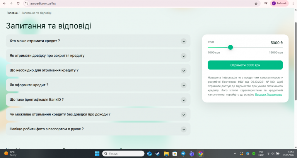Expand 'Хто може отримати кредит ?' chevron
This screenshot has height=158, width=297.
[x=183, y=41]
